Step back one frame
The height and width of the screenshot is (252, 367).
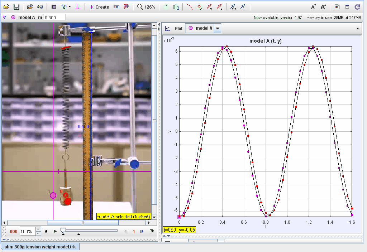pyautogui.click(x=126, y=231)
